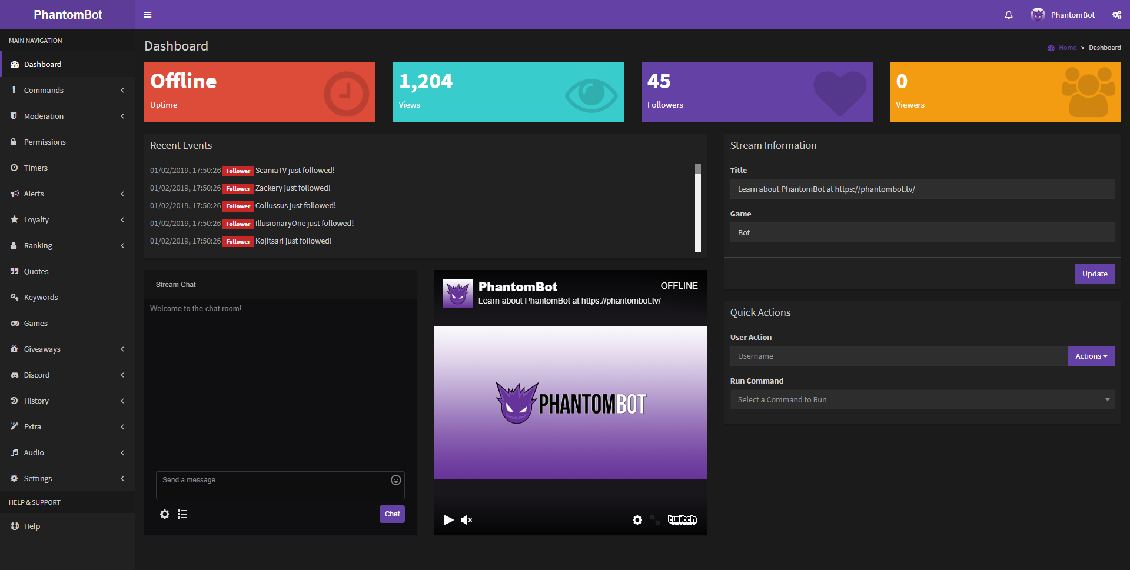Click the Games controller icon
The image size is (1130, 570).
click(15, 323)
